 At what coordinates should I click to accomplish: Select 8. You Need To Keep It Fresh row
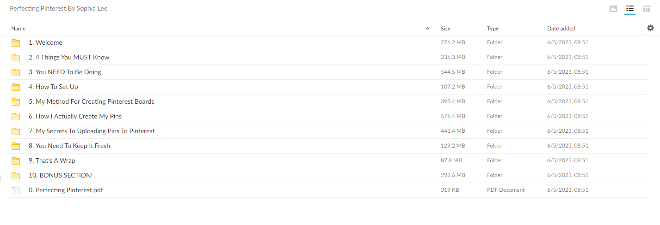click(x=328, y=146)
